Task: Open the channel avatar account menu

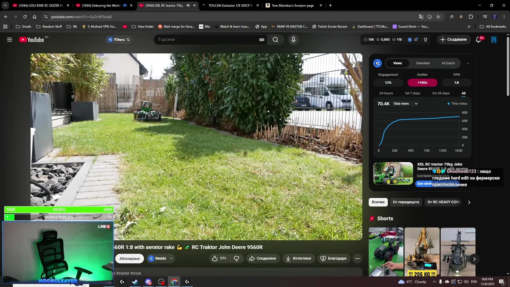Action: [494, 39]
